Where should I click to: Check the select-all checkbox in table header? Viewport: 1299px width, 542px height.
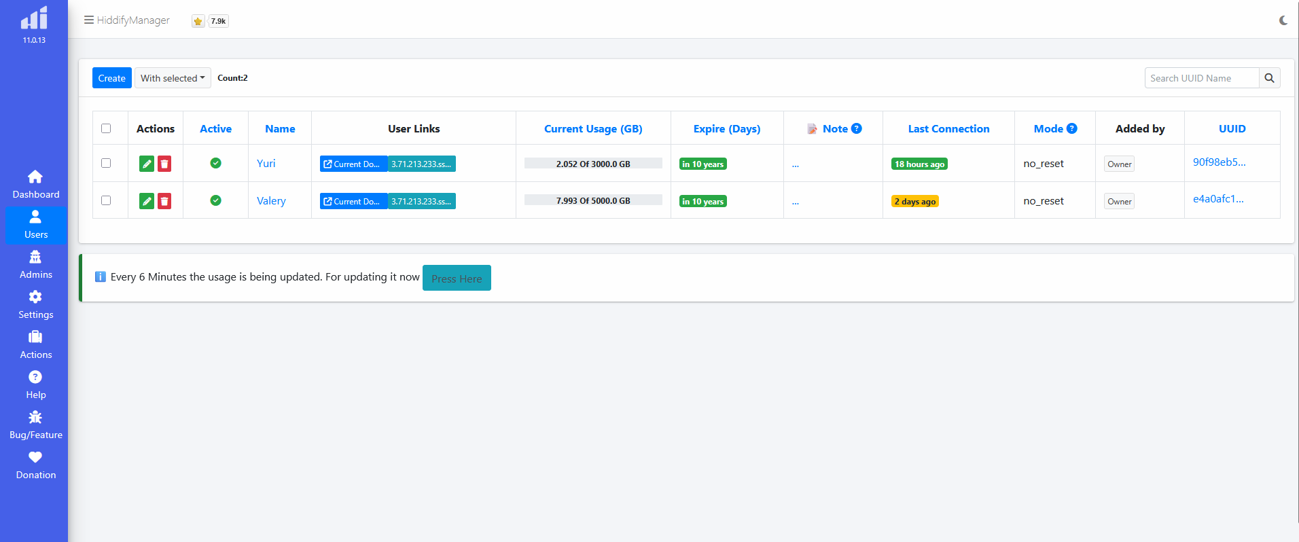106,128
